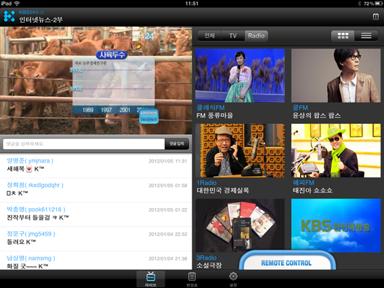Screen dimensions: 384x288
Task: Tap the KBS dotted logo icon
Action: (9, 16)
